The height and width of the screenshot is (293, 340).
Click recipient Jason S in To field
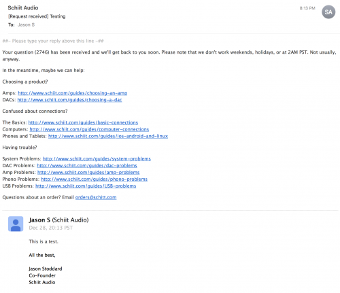click(x=26, y=24)
